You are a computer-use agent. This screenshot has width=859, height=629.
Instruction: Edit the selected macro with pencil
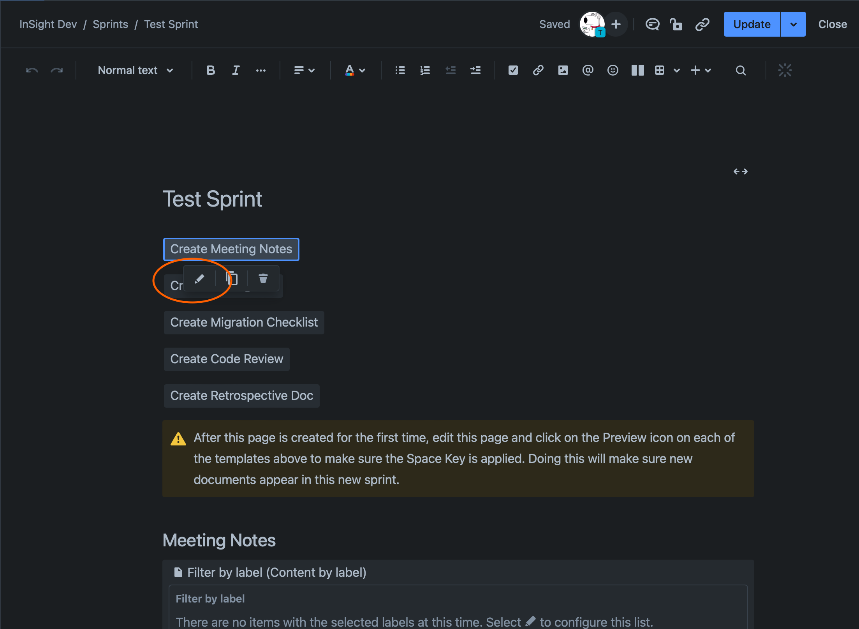click(199, 279)
